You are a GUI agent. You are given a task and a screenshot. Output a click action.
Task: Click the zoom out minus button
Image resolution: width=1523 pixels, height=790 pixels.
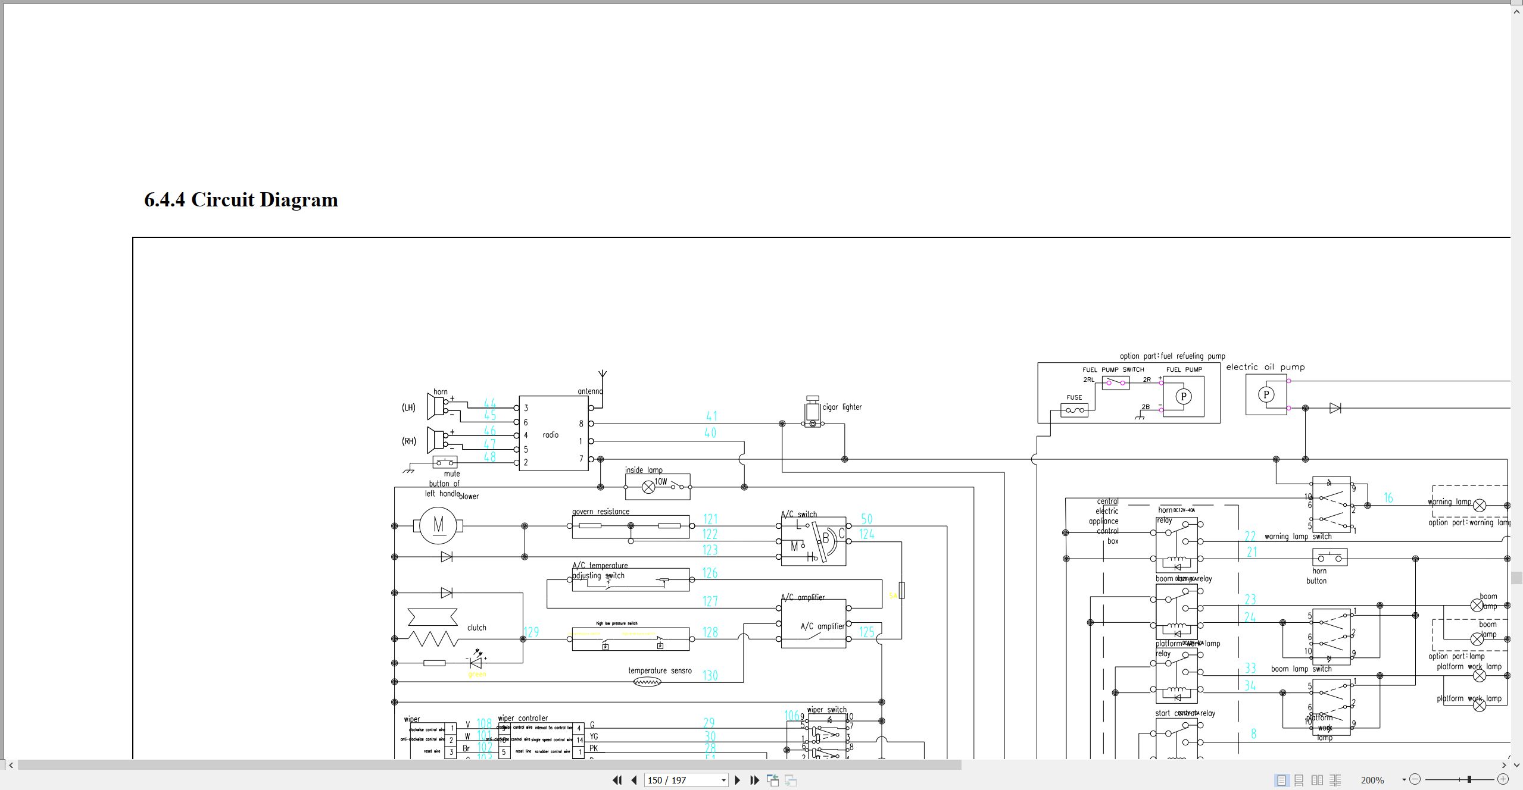(x=1415, y=779)
